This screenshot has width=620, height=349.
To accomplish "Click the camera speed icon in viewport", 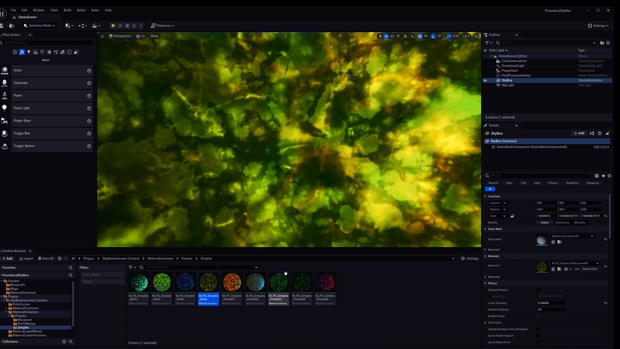I will 466,36.
